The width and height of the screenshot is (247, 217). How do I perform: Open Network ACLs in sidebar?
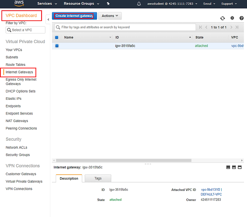tap(16, 147)
